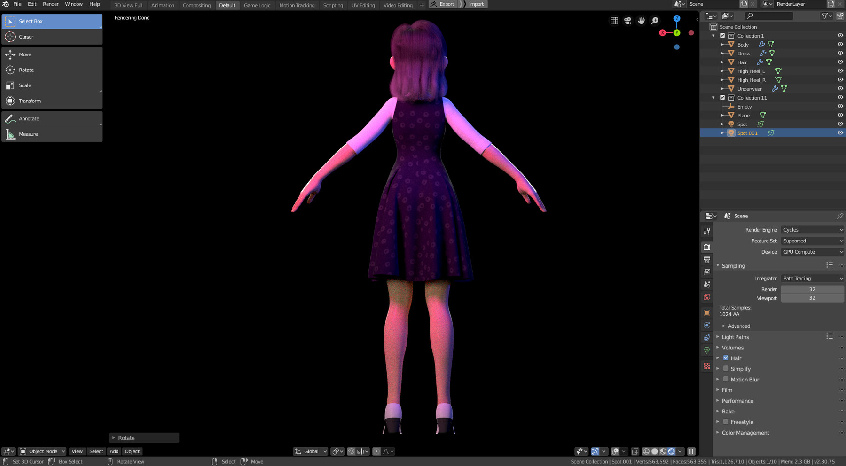Select the Cursor tool

click(x=52, y=37)
